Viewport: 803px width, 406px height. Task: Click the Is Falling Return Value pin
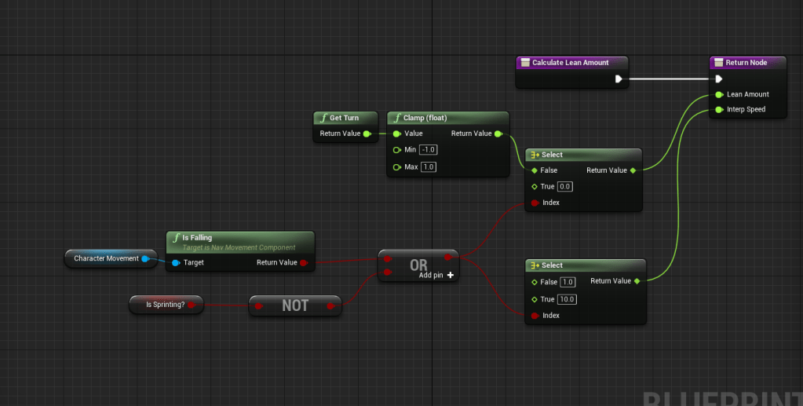tap(304, 262)
